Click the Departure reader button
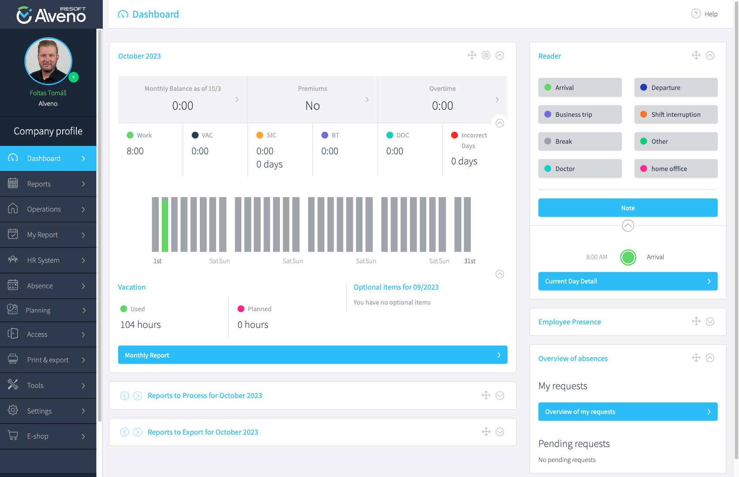This screenshot has width=739, height=477. pyautogui.click(x=676, y=87)
